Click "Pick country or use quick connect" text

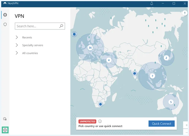tap(100, 126)
